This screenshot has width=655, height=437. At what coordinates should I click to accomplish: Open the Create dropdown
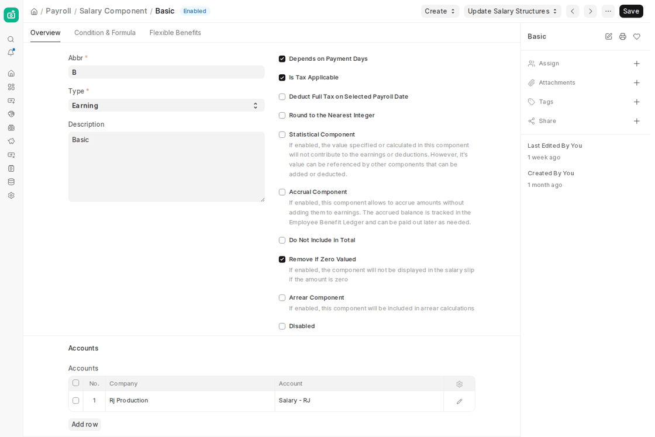[440, 11]
